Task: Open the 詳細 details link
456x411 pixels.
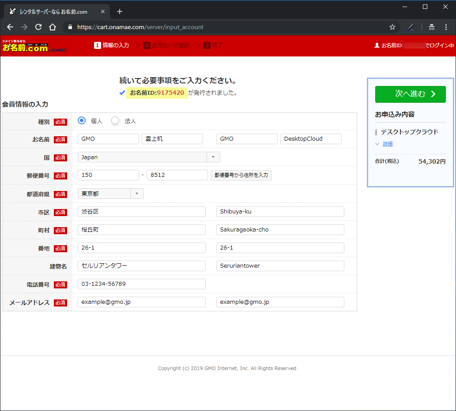Action: click(388, 144)
